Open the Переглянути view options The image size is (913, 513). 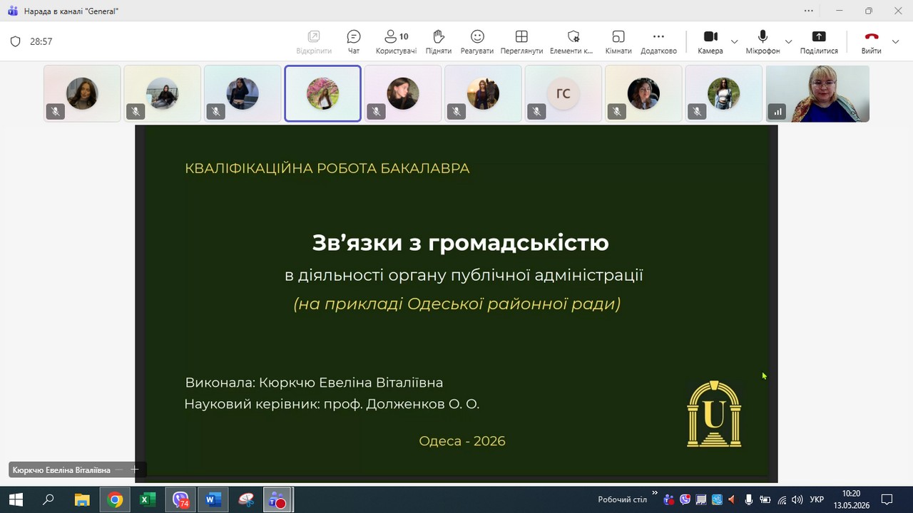[x=521, y=42]
